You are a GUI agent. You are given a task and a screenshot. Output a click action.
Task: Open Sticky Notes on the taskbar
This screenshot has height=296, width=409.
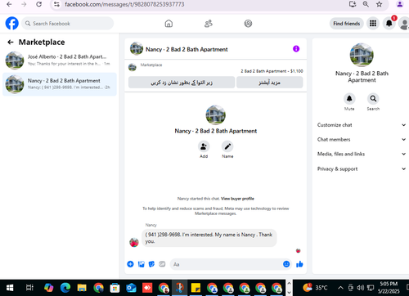(x=196, y=288)
